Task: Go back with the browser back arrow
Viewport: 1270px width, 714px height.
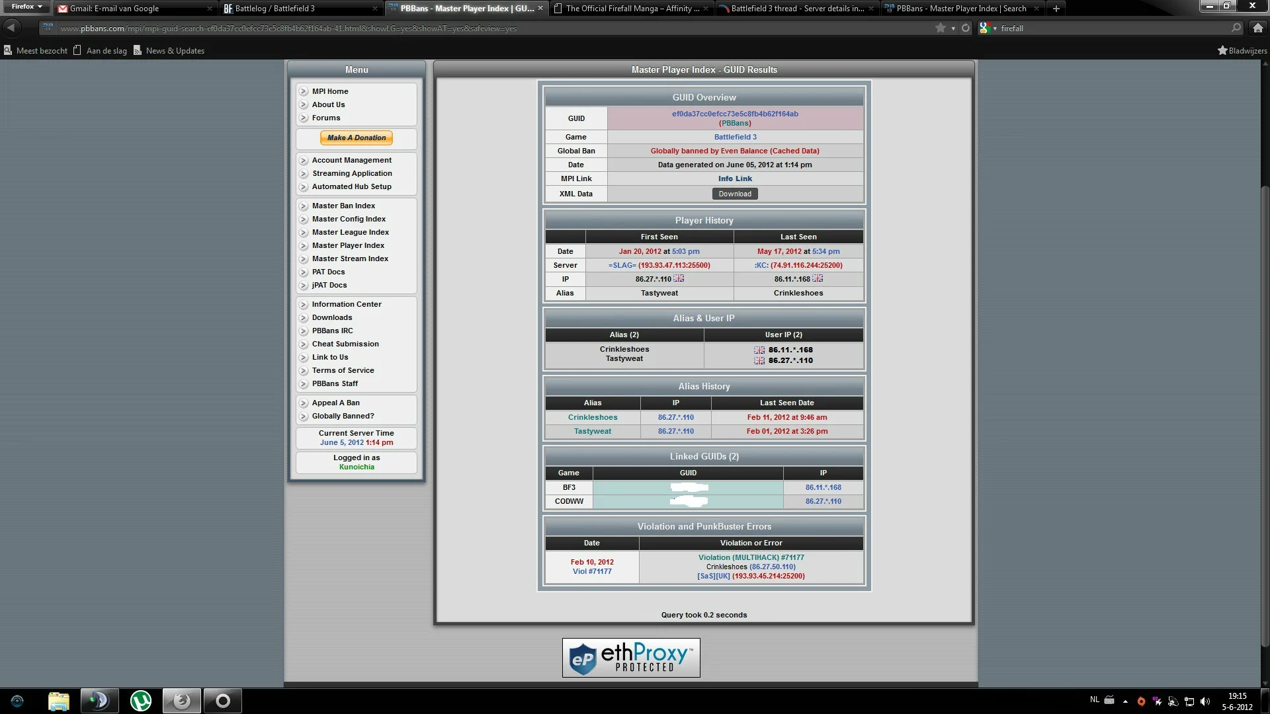Action: [x=11, y=28]
